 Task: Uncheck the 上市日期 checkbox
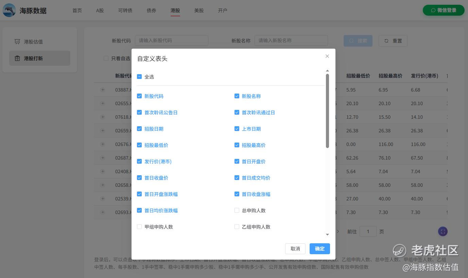[x=237, y=129]
